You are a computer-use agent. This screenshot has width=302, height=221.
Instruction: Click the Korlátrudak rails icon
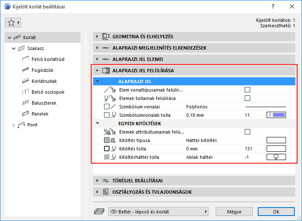(25, 81)
